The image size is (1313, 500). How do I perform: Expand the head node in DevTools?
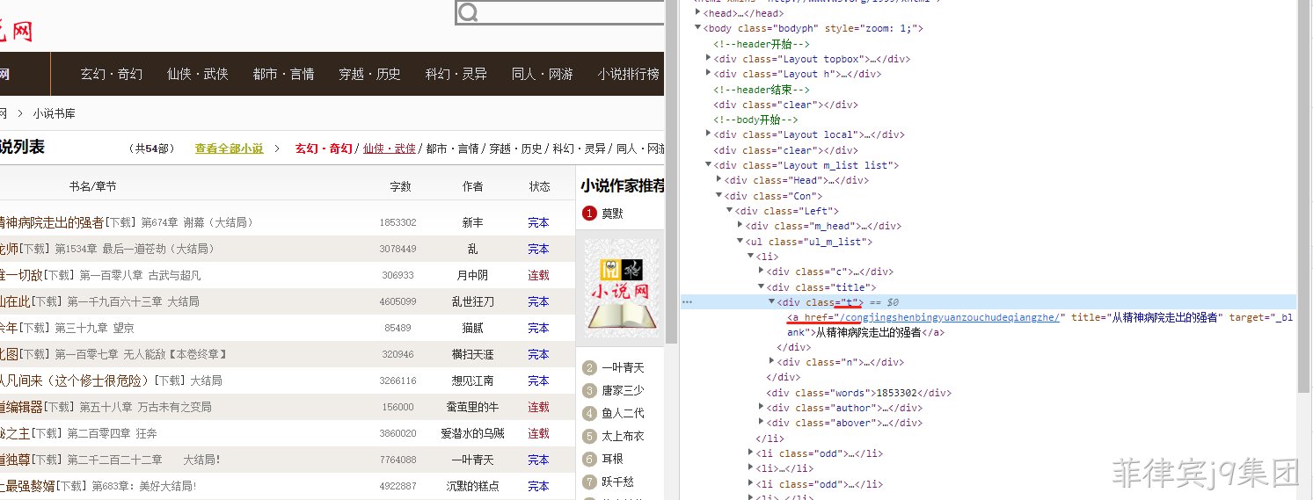point(697,13)
